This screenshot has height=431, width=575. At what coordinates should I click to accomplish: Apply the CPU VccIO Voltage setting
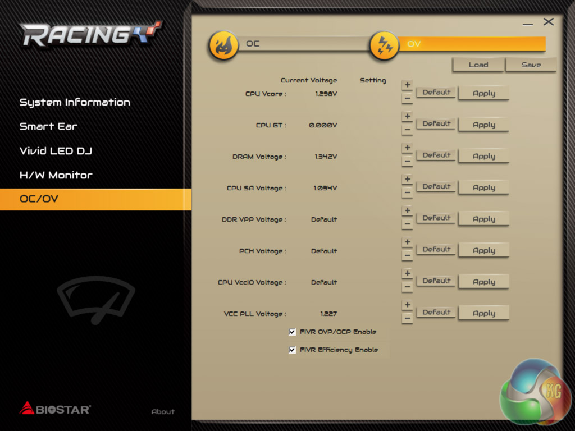(483, 282)
